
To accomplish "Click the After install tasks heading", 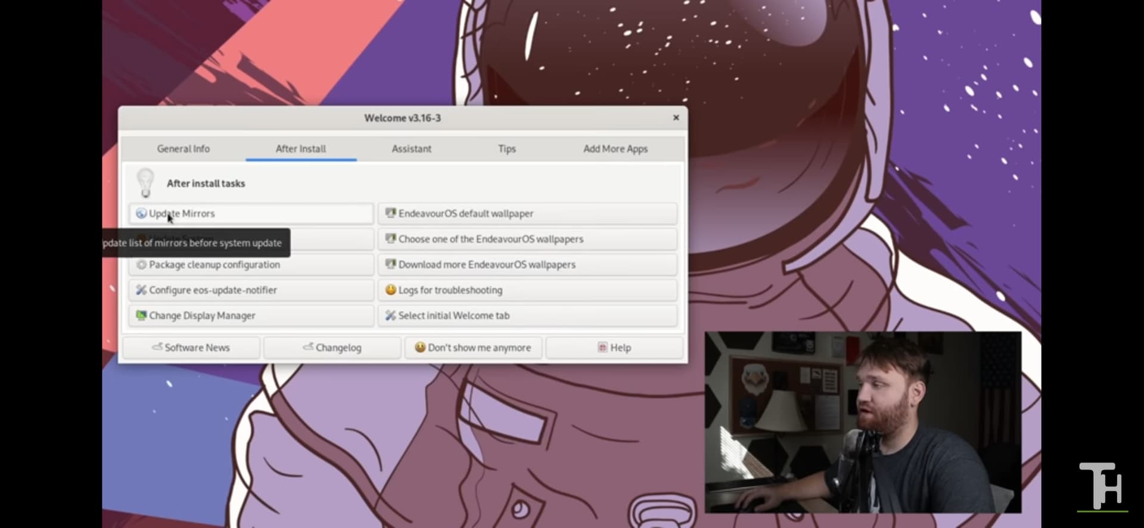I will pos(206,184).
